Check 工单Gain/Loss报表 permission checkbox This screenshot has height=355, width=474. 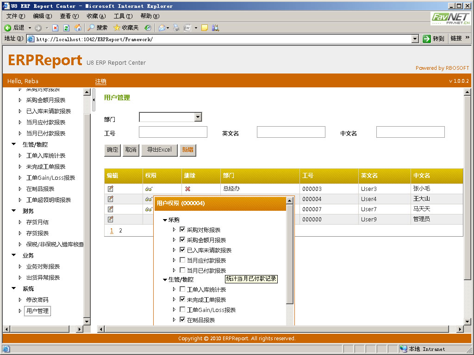182,309
